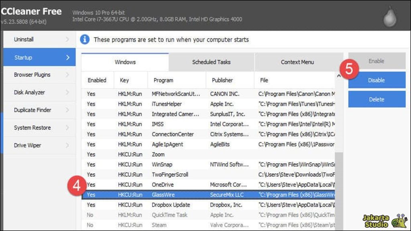The image size is (411, 231).
Task: Sort by the Enabled column header
Action: tap(97, 80)
